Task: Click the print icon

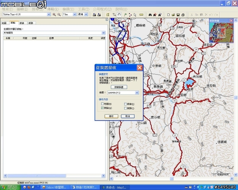Action: 183,15
